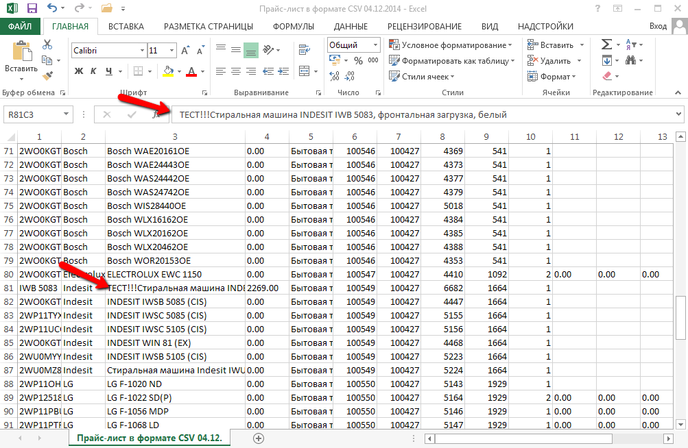Open the merge cells dropdown arrow
Screen dimensions: 688x448
[316, 71]
